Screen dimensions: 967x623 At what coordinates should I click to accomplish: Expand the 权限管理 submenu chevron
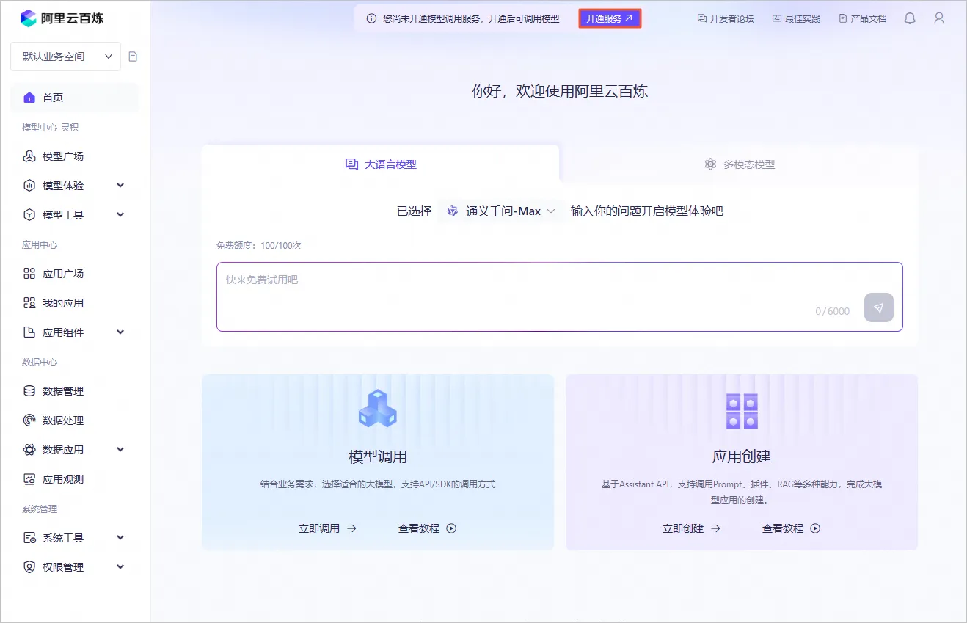[120, 567]
